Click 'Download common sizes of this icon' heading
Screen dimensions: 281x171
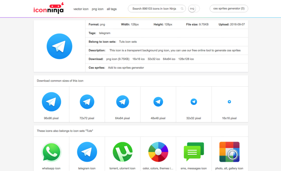60,81
